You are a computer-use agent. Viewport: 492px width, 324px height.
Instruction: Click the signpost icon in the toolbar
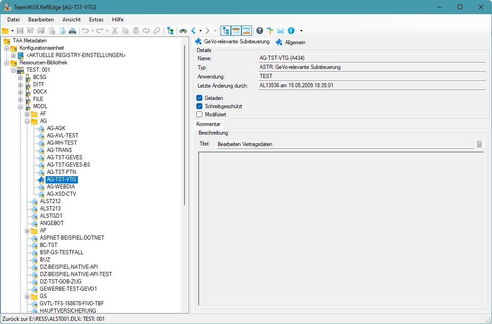click(x=270, y=31)
